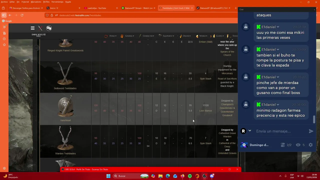Open the Sellsword Twinblades link
320x180 pixels.
(65, 88)
